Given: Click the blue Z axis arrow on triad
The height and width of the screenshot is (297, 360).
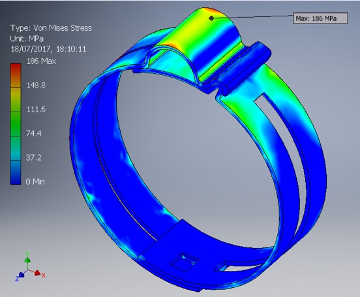Looking at the screenshot, I should click(22, 274).
